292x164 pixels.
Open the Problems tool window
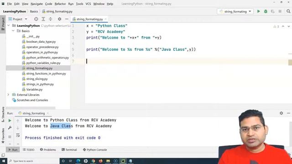coord(48,150)
